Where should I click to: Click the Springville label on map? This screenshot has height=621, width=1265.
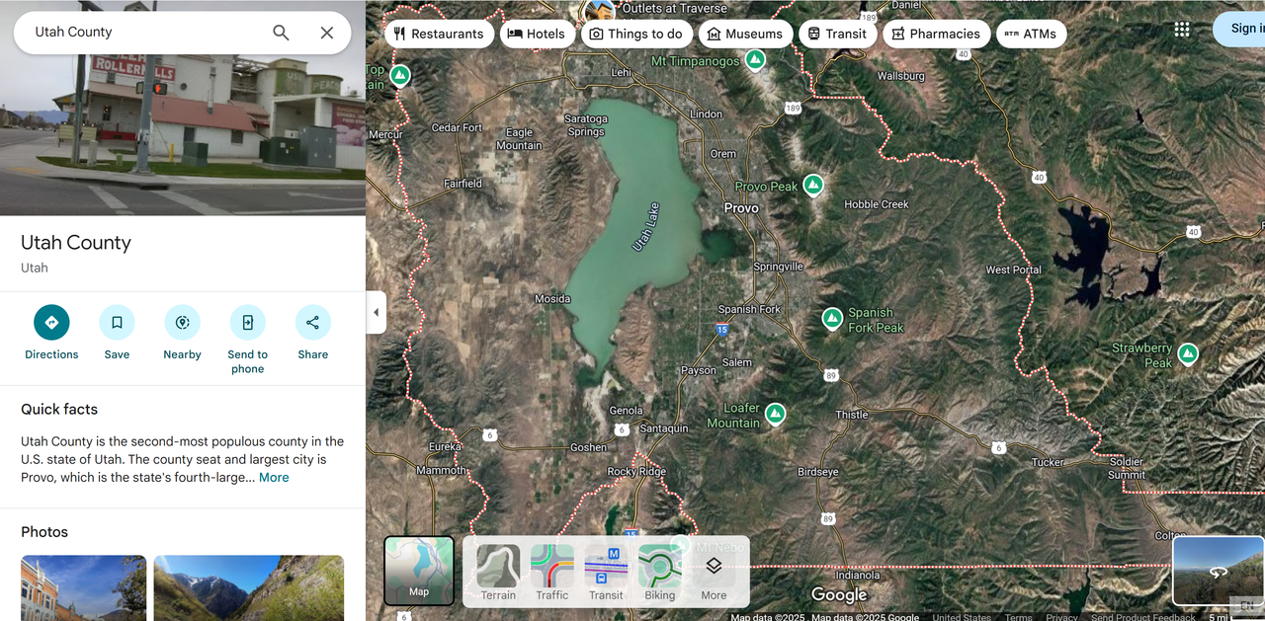[779, 267]
